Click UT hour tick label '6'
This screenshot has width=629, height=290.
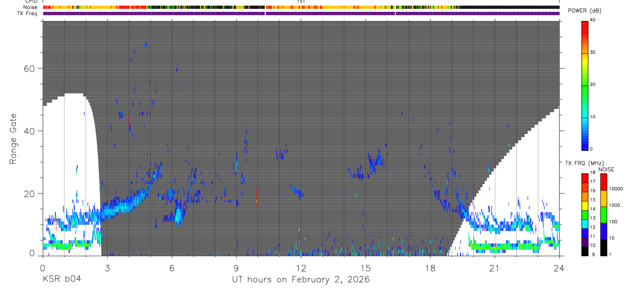coord(172,267)
